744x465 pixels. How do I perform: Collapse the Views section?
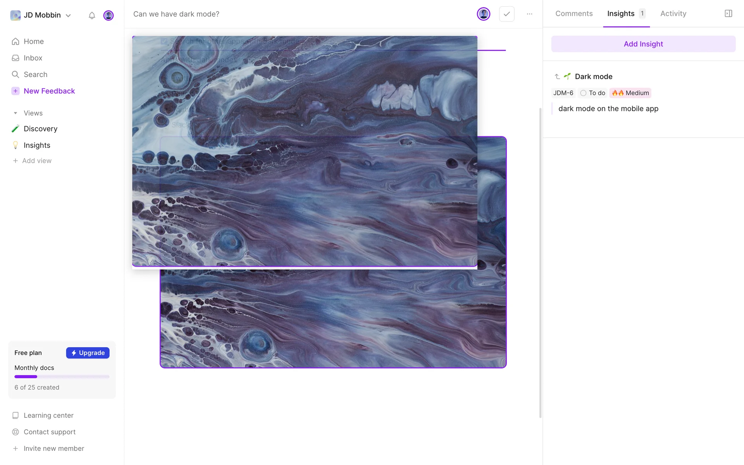(x=15, y=113)
